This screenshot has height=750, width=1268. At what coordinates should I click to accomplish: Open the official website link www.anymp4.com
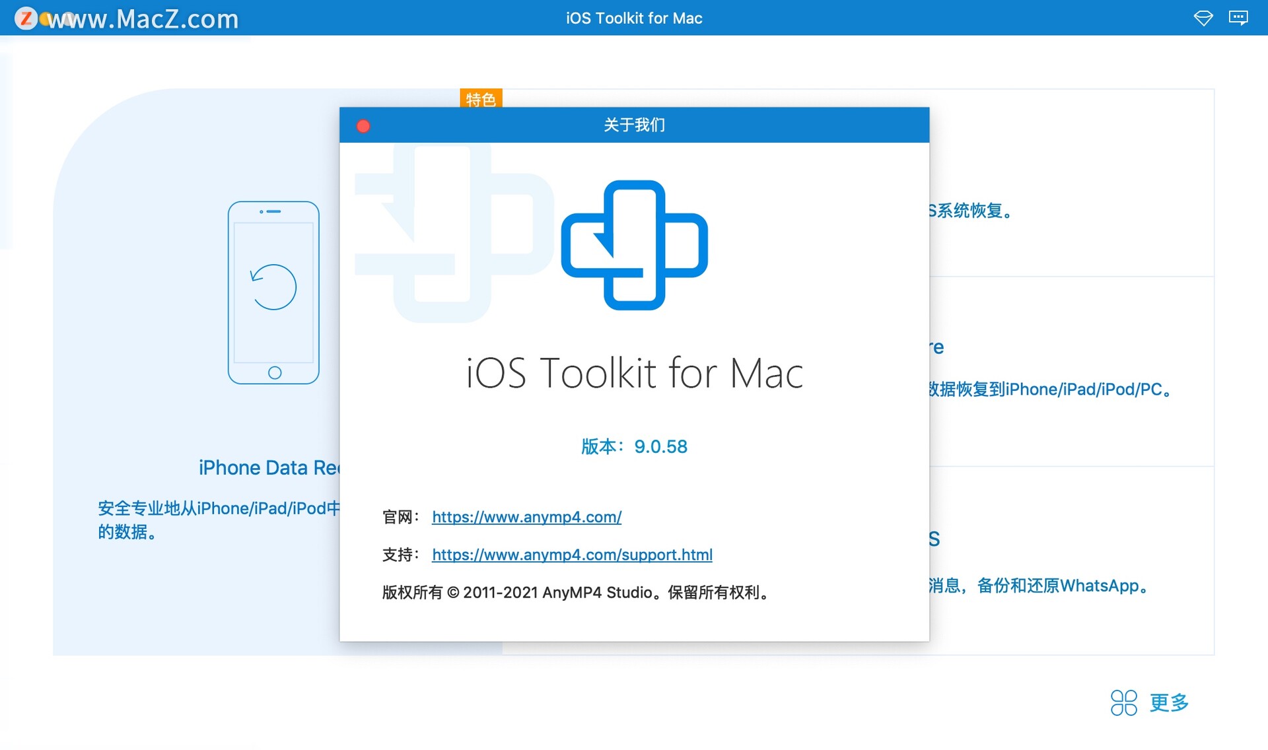526,518
